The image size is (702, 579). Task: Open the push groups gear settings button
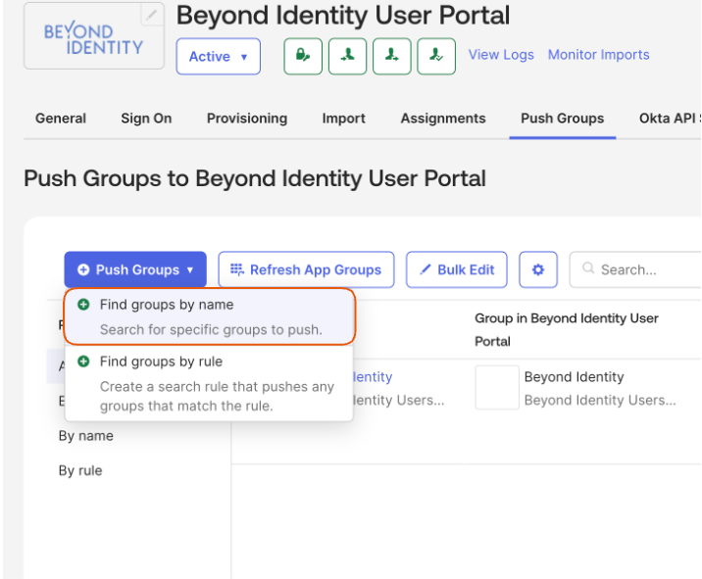tap(538, 269)
